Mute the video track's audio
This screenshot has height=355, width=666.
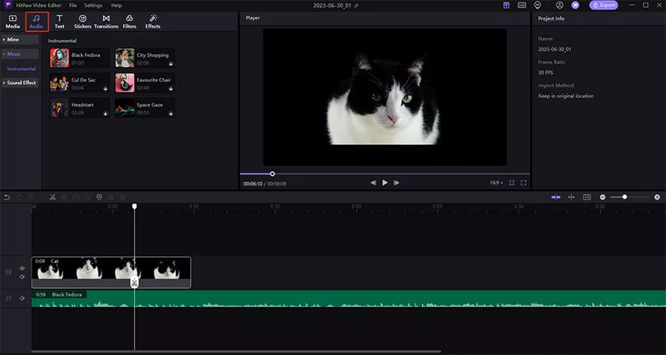(22, 277)
